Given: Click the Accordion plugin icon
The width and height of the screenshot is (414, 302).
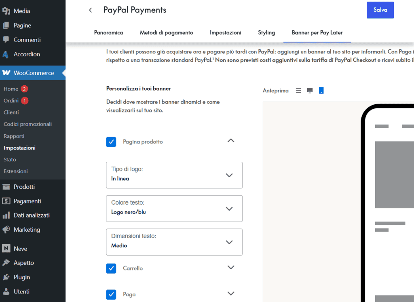Looking at the screenshot, I should click(6, 54).
